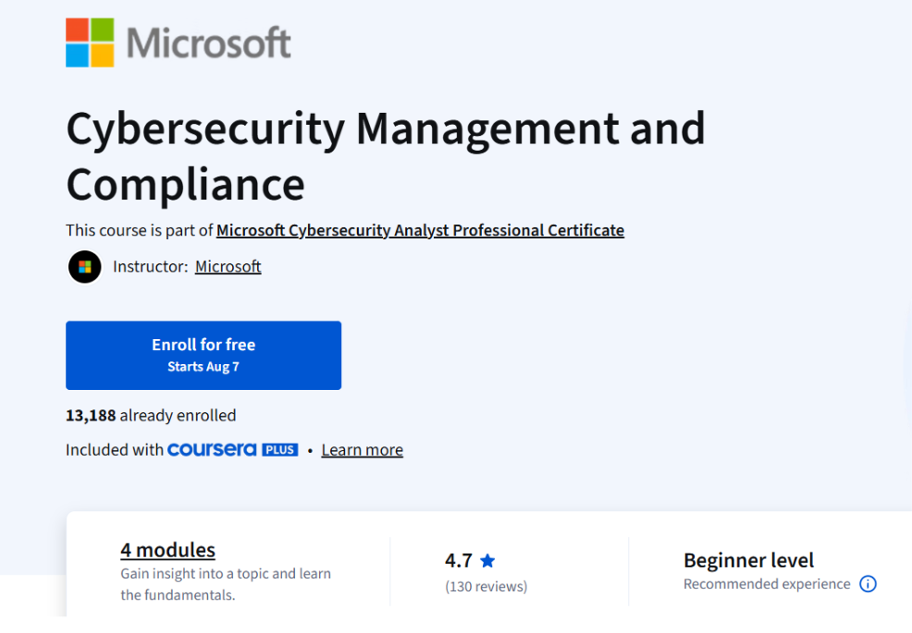Click Learn more about Coursera Plus
The height and width of the screenshot is (633, 912).
pyautogui.click(x=362, y=449)
